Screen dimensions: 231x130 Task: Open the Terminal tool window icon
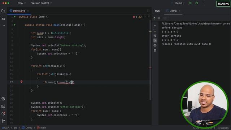[3, 106]
